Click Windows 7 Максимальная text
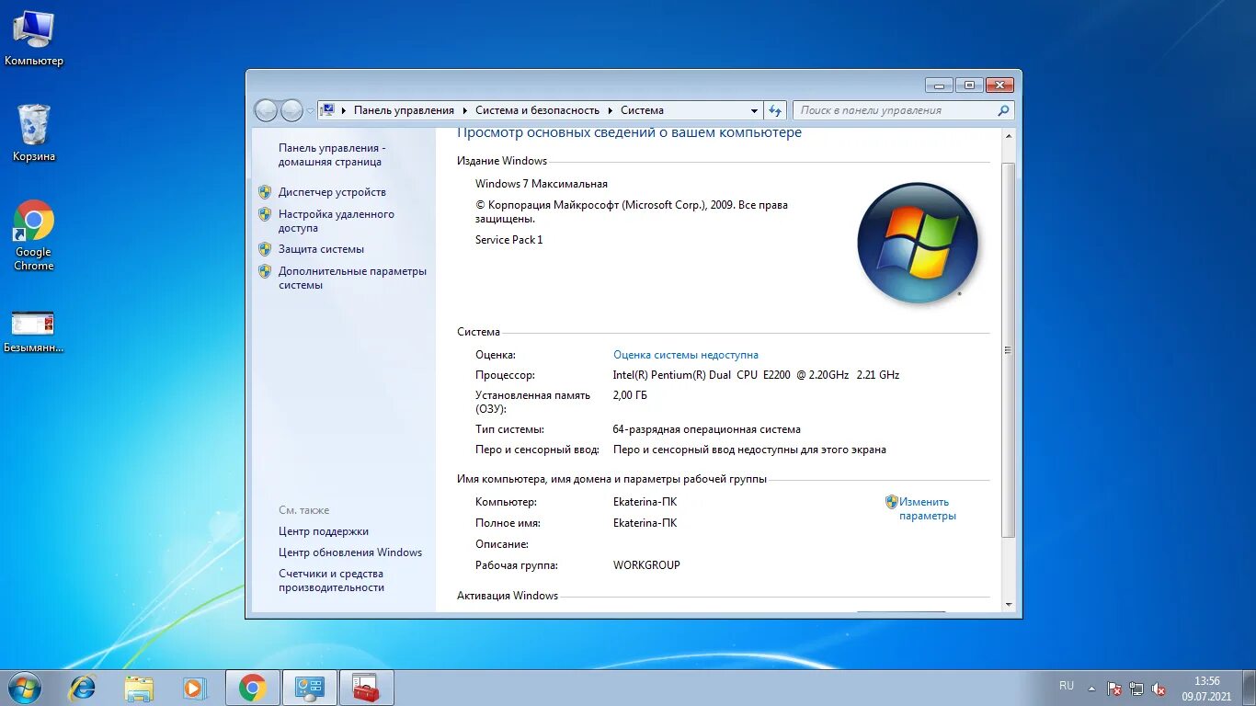 coord(542,184)
